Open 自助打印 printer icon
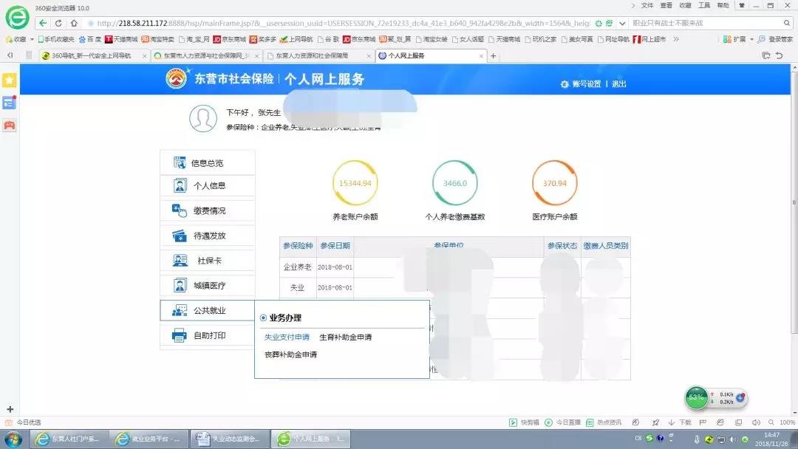The height and width of the screenshot is (449, 798). [179, 336]
